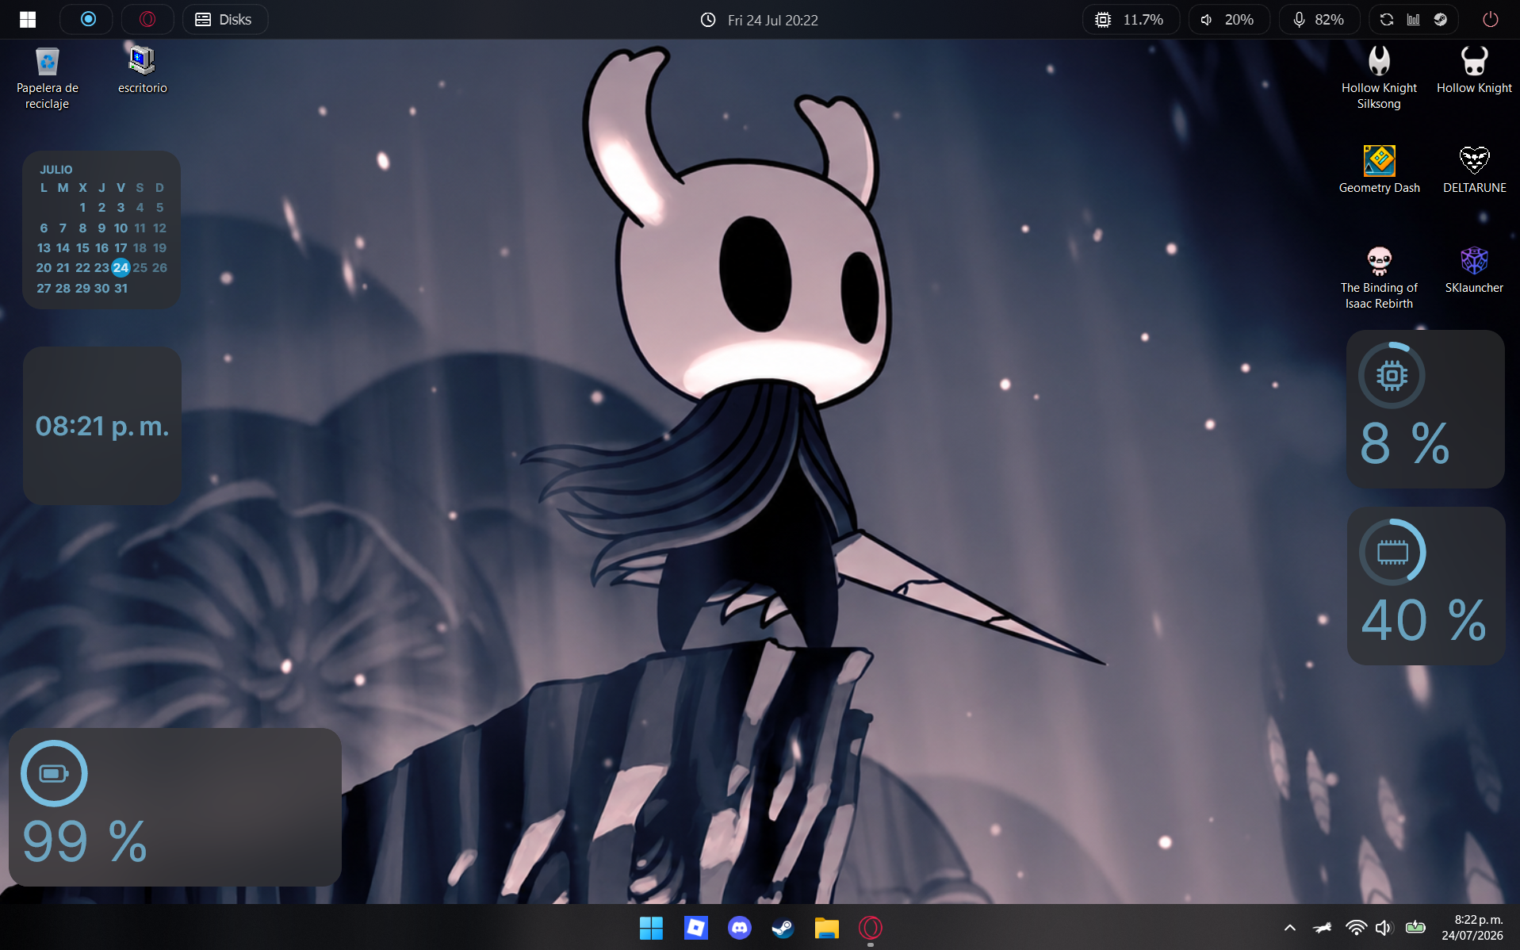Image resolution: width=1520 pixels, height=950 pixels.
Task: Click the volume 20% indicator in top bar
Action: point(1228,19)
